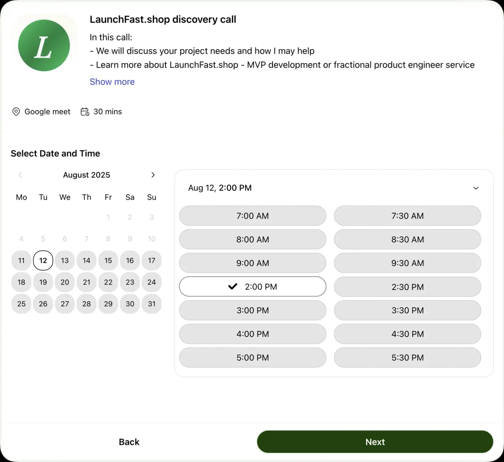Click the August 2025 month header
The width and height of the screenshot is (504, 462).
pos(86,175)
